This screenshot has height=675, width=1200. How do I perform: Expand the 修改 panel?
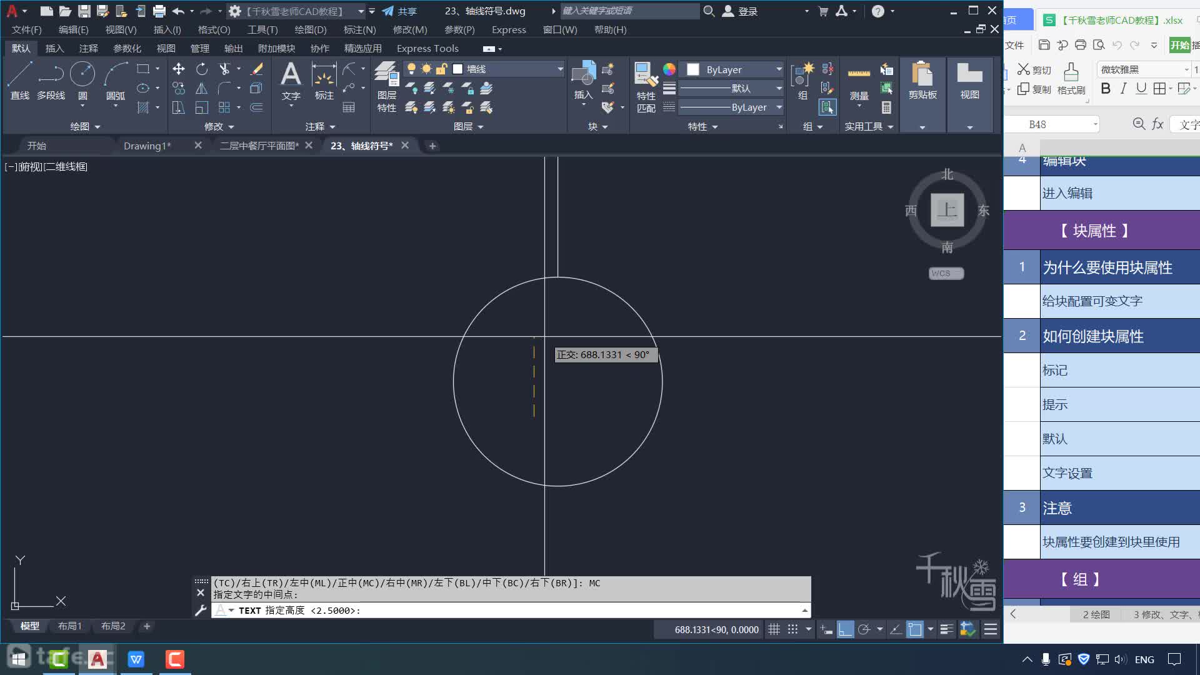219,126
